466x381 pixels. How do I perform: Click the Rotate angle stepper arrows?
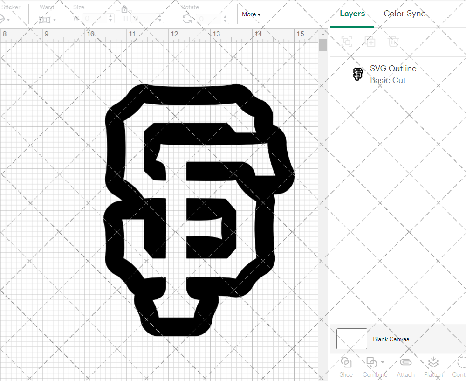(225, 19)
